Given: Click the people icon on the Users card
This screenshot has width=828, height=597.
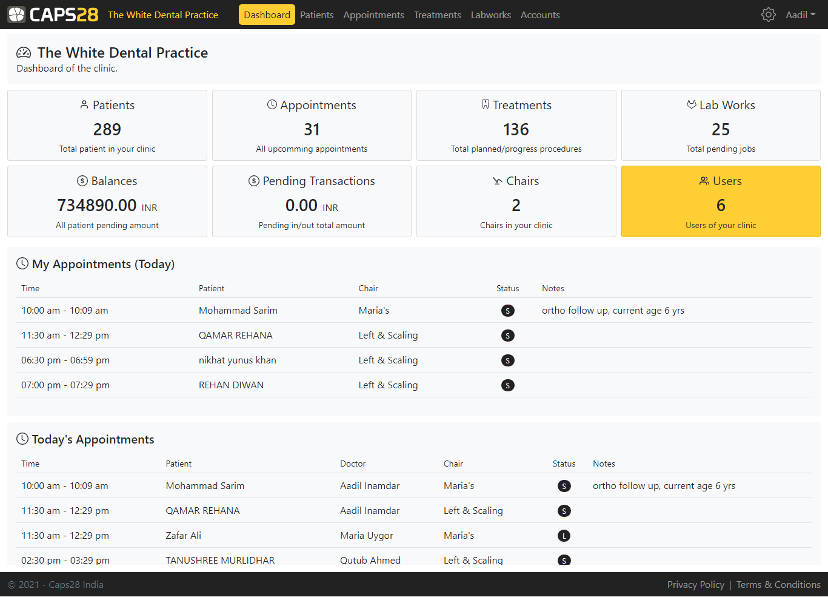Looking at the screenshot, I should coord(704,180).
